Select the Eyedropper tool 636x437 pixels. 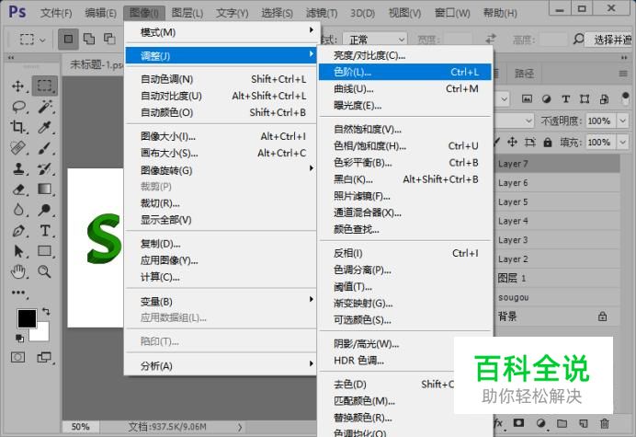45,127
